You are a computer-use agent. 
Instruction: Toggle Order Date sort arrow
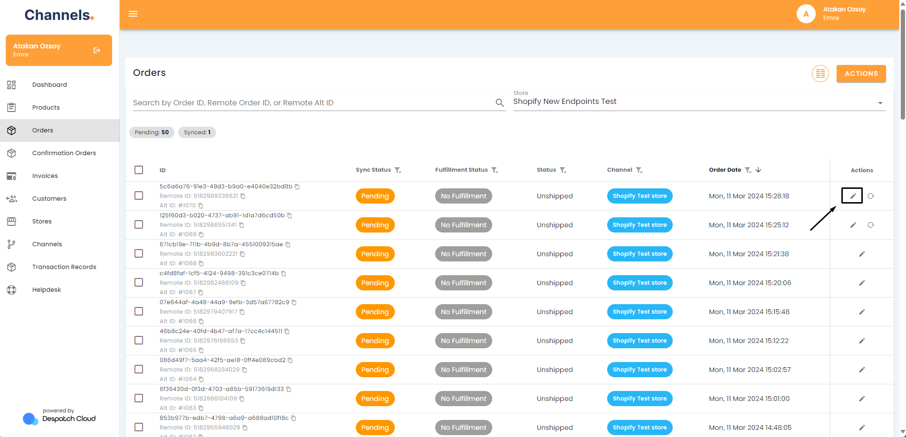coord(758,169)
